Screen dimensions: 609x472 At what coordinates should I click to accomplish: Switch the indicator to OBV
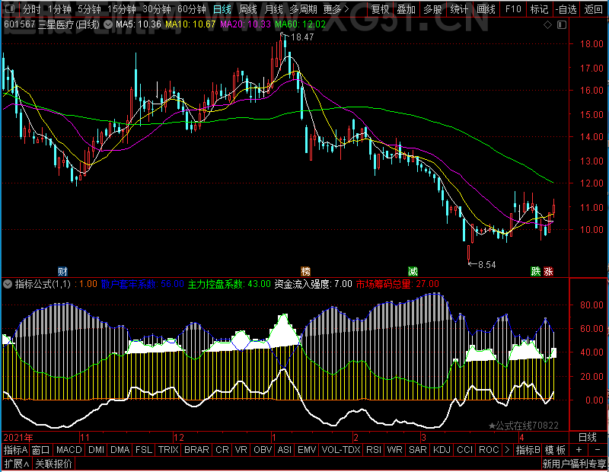point(263,449)
